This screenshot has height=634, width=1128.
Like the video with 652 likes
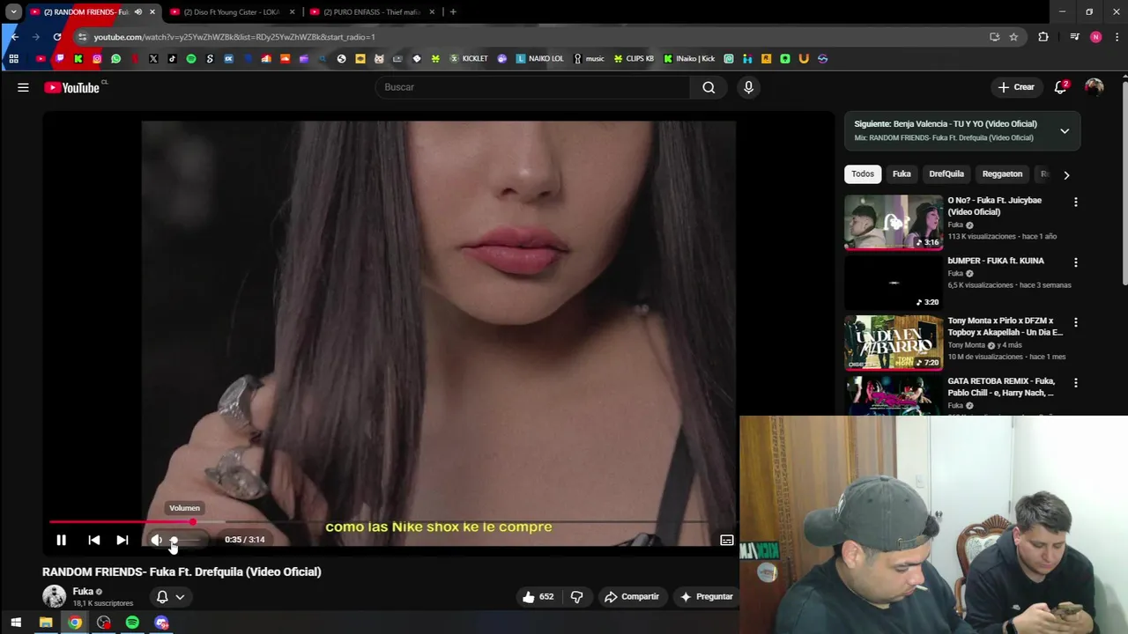point(538,597)
